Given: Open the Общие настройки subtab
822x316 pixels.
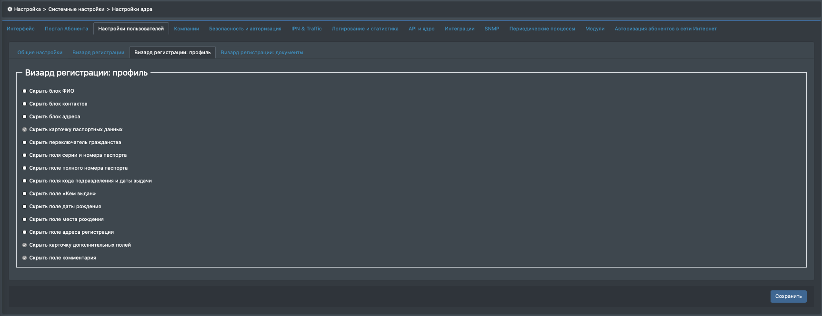Looking at the screenshot, I should [40, 53].
